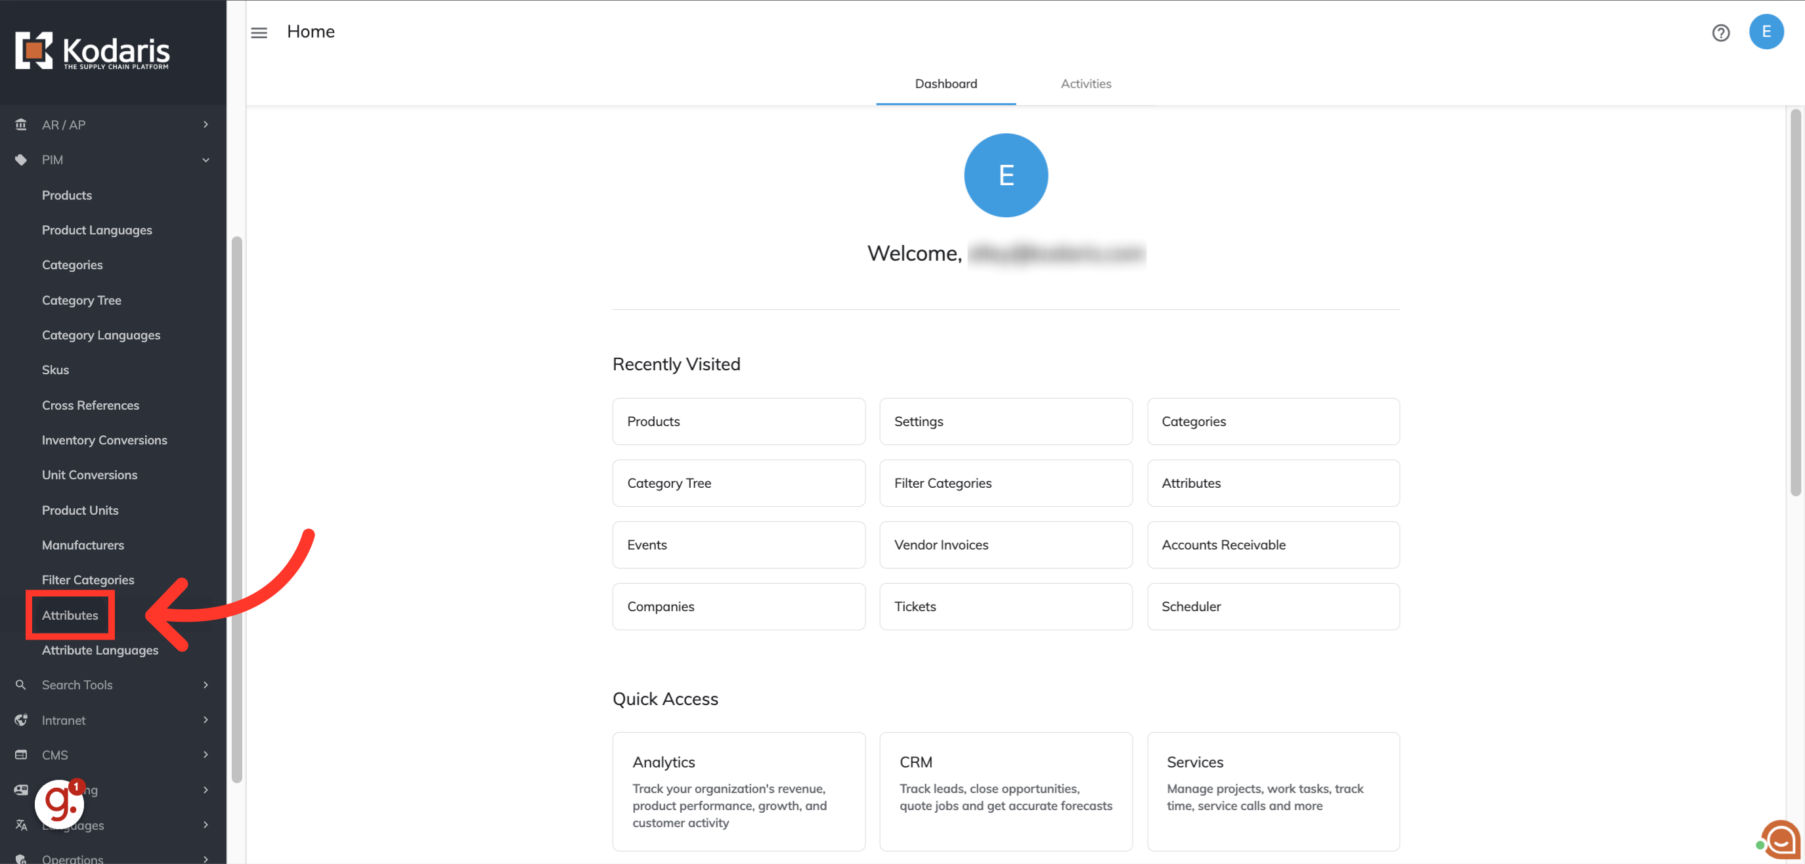Open Attributes in the sidebar
Screen dimensions: 1805x864
pyautogui.click(x=70, y=615)
